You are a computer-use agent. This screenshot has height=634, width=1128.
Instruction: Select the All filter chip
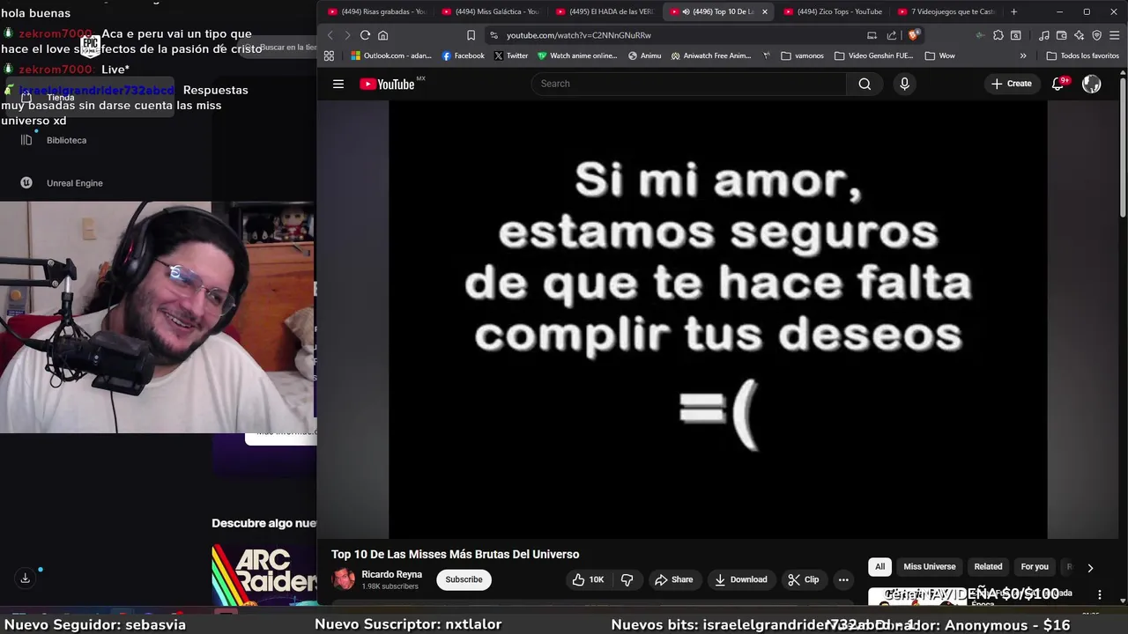click(x=879, y=567)
